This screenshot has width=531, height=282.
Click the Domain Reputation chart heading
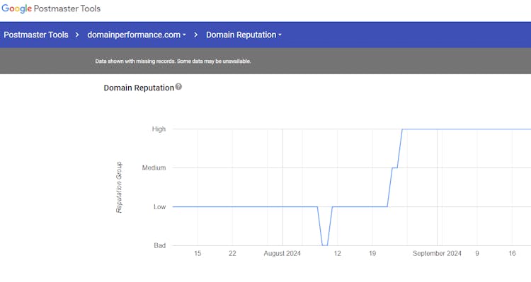tap(139, 88)
